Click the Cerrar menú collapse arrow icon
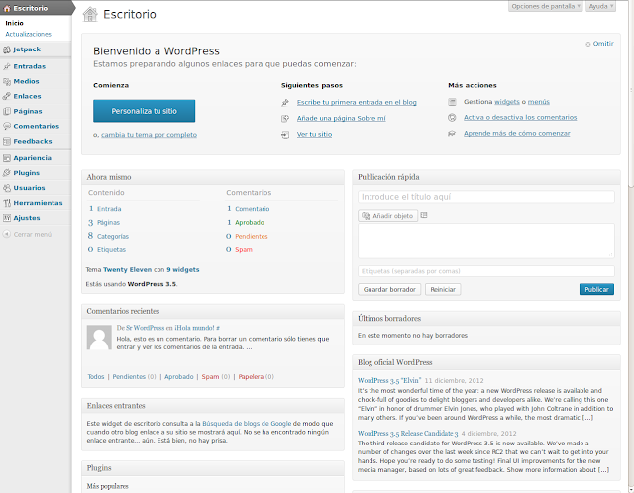Viewport: 634px width, 493px height. tap(7, 234)
